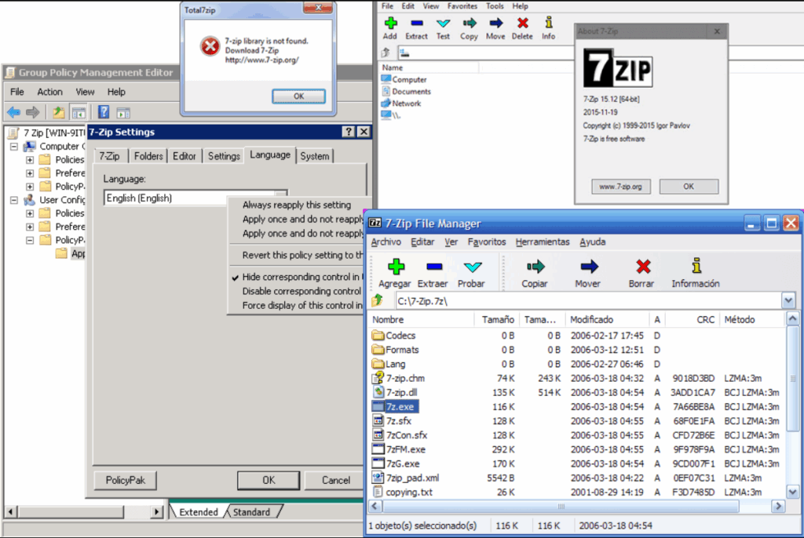Click the Mover arrow icon
This screenshot has height=538, width=804.
pos(589,267)
